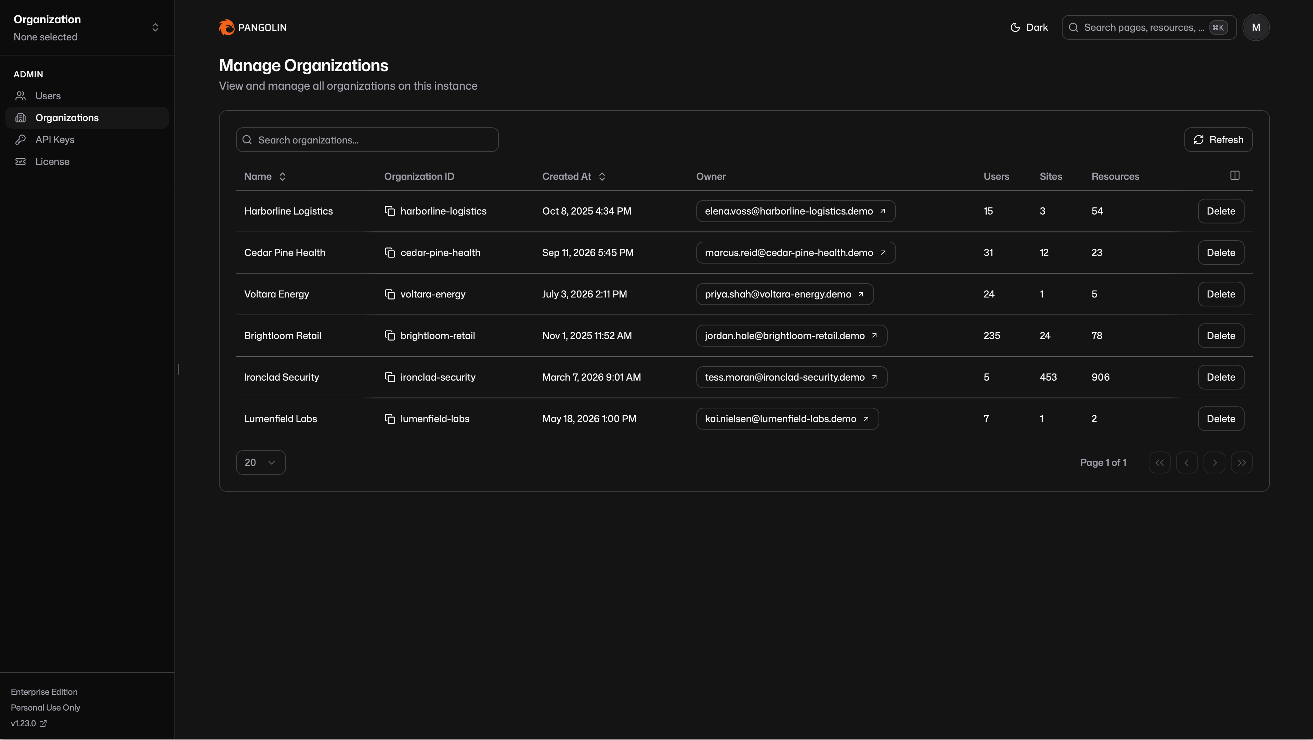The image size is (1313, 740).
Task: Copy the ironclad-security organization ID
Action: click(x=390, y=378)
